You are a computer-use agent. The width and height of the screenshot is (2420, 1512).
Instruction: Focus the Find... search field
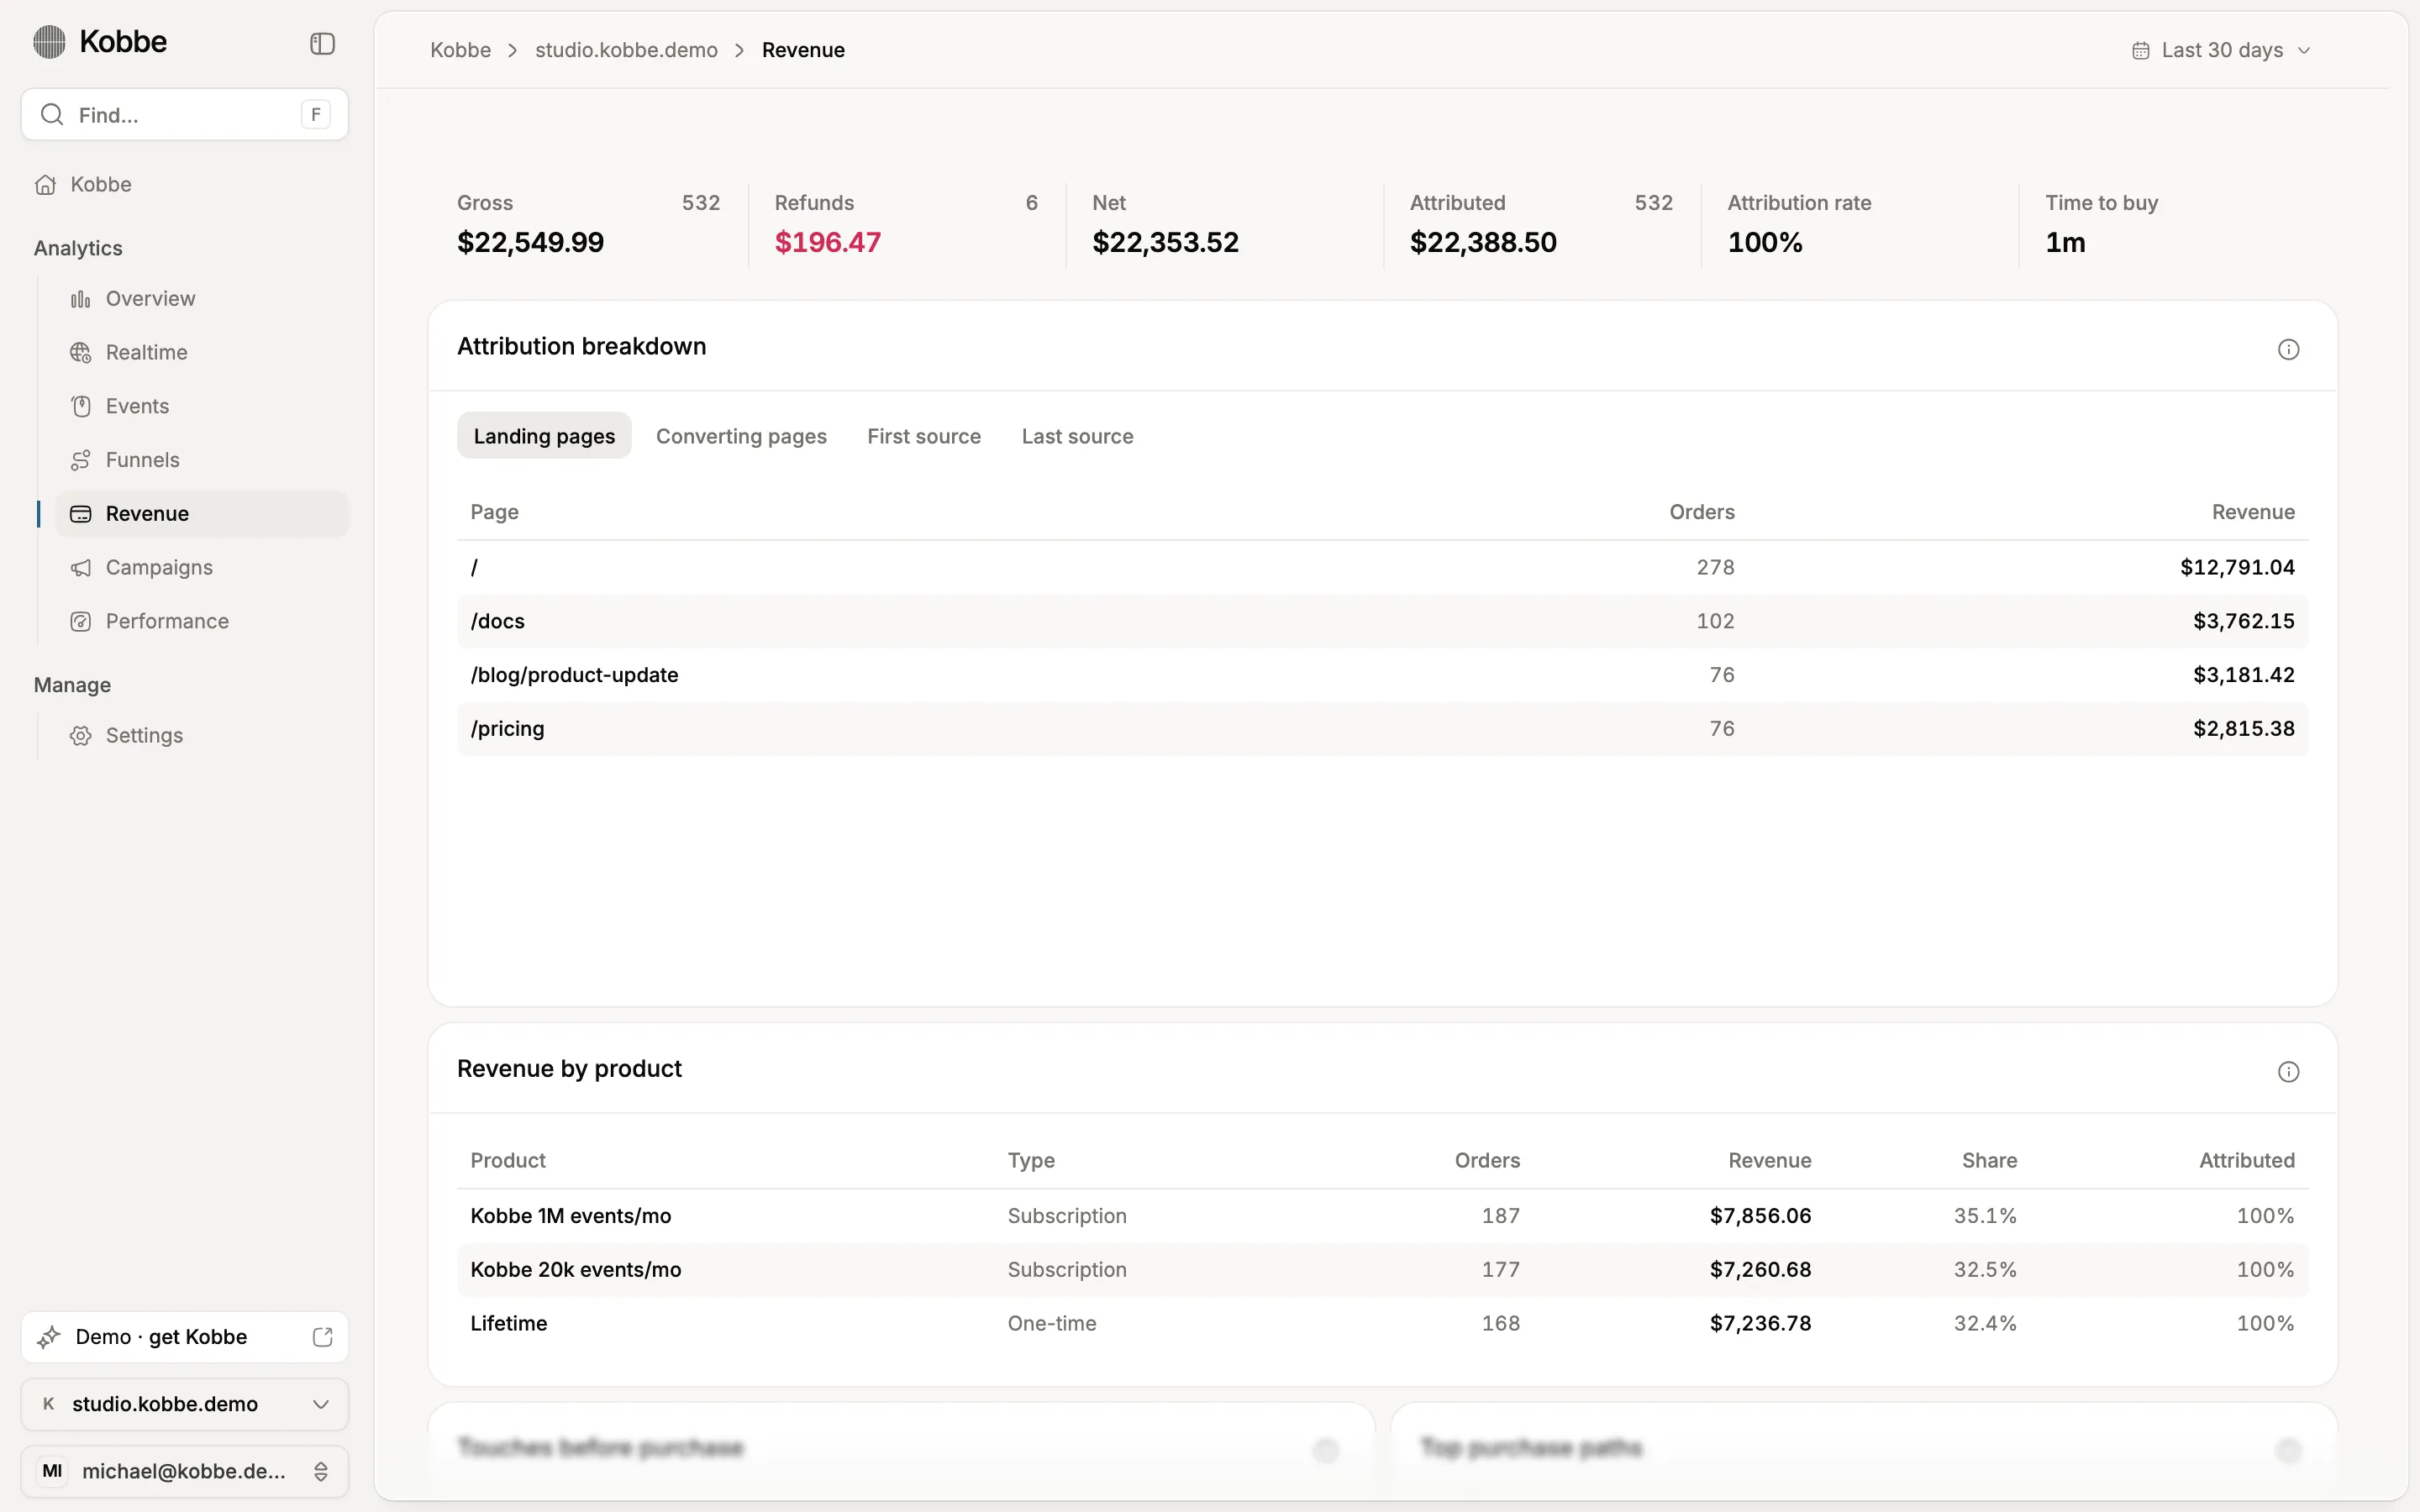coord(185,115)
